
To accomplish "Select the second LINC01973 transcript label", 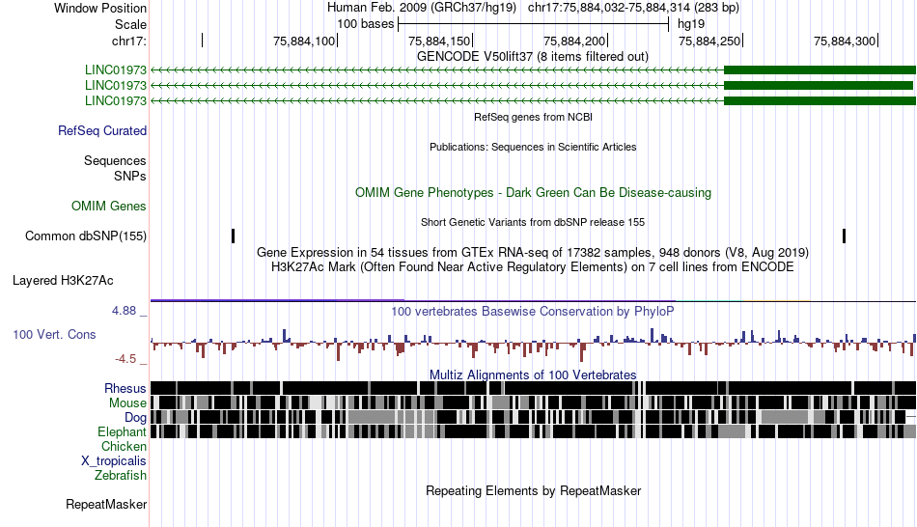I will (115, 85).
